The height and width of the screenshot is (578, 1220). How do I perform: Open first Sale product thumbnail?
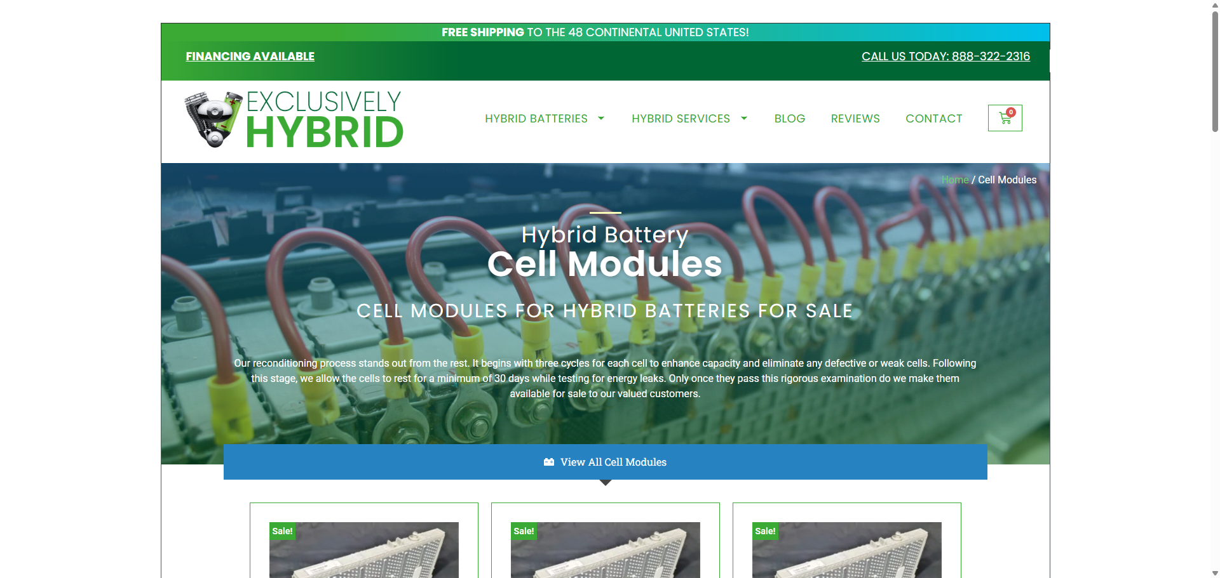click(364, 550)
